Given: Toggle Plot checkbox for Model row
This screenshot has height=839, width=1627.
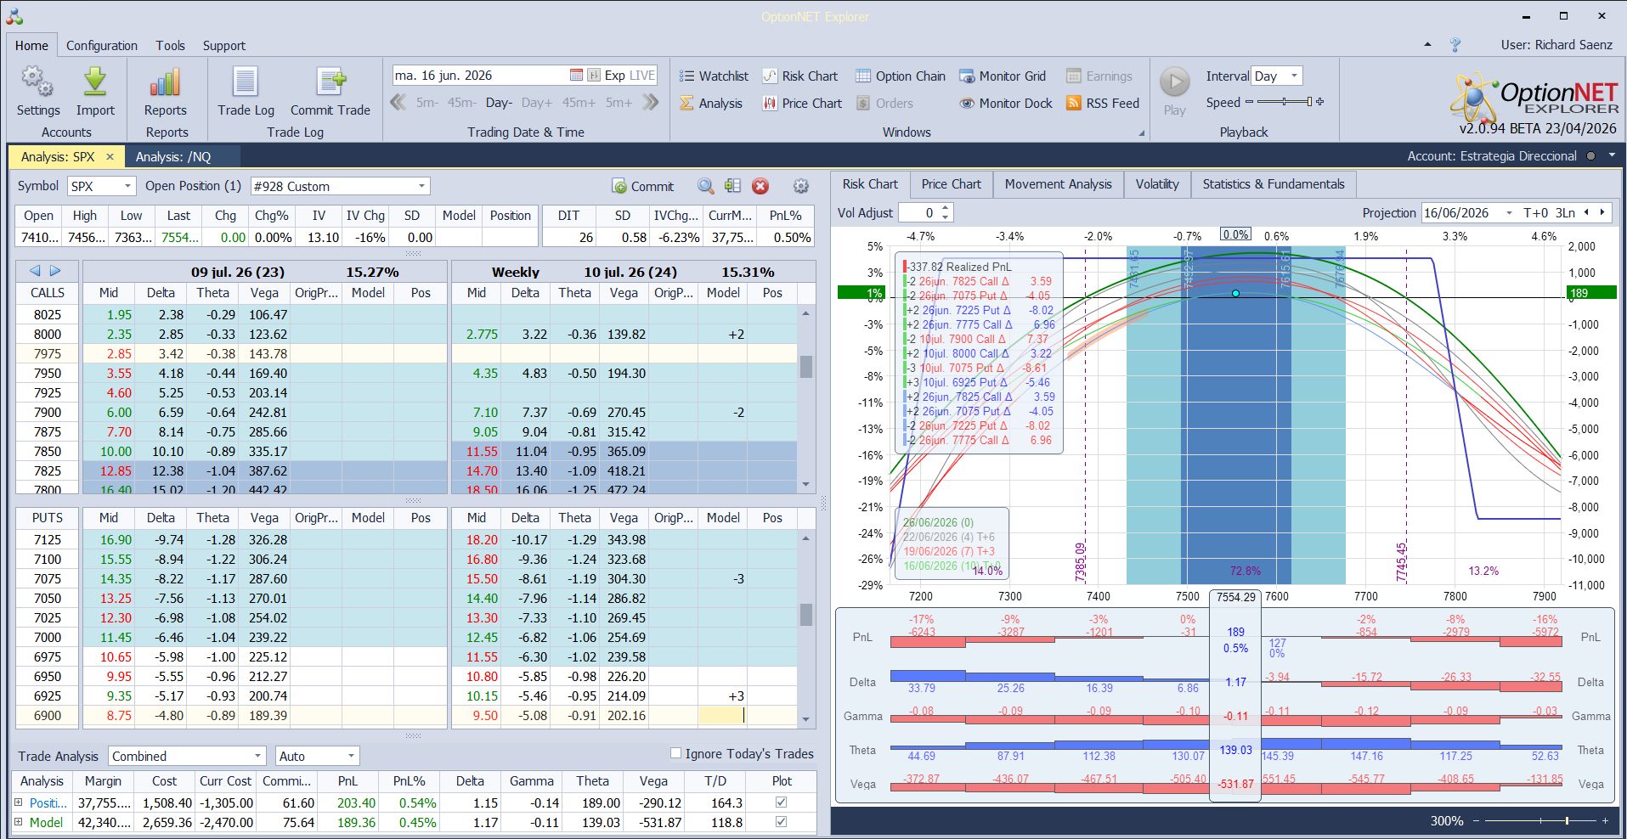Looking at the screenshot, I should point(782,822).
